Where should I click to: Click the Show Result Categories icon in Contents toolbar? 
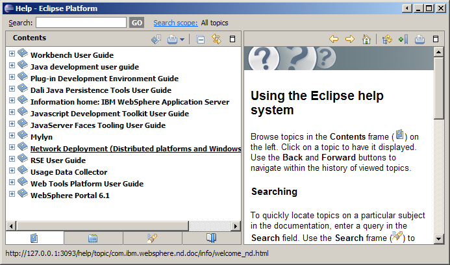[156, 39]
